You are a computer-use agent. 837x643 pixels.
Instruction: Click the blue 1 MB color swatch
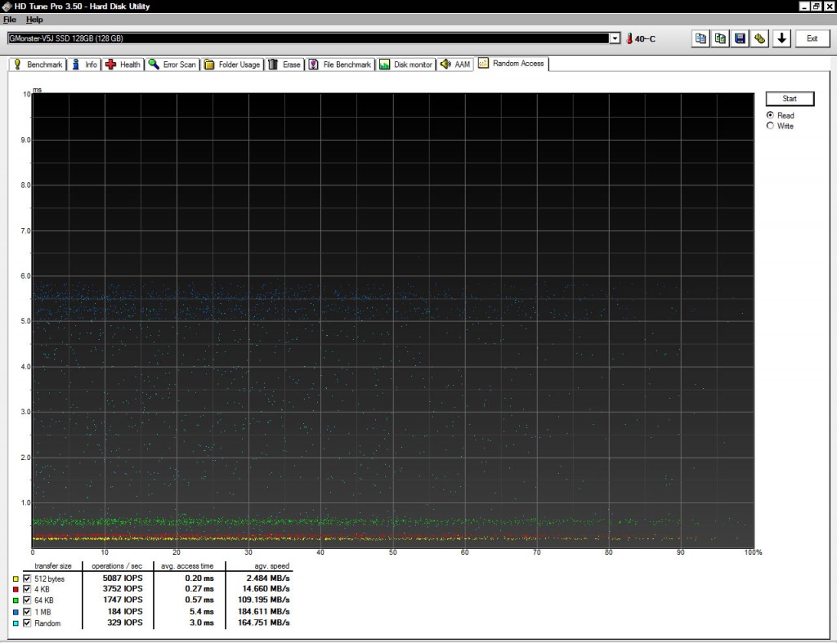point(16,612)
